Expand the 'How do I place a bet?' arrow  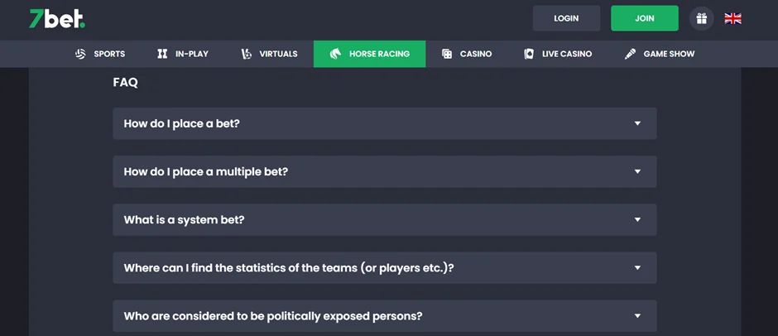pyautogui.click(x=637, y=123)
